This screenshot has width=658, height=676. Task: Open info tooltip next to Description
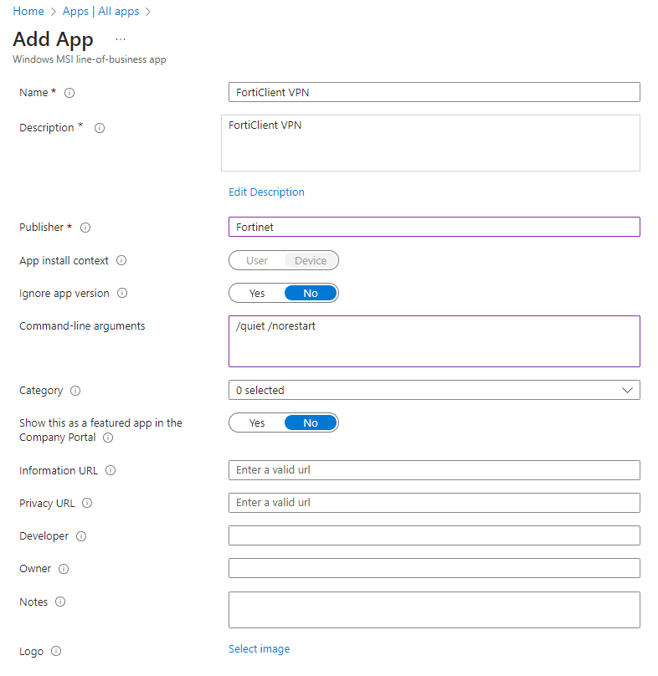coord(100,128)
